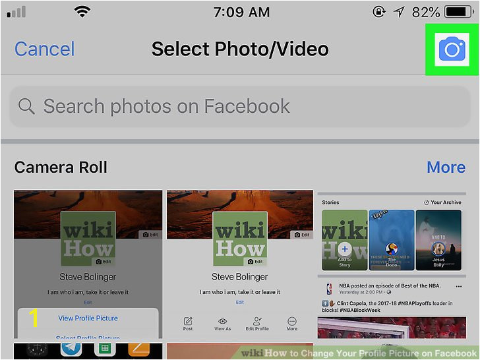Select the middle camera roll thumbnail with Edit Profile
The image size is (480, 360).
(x=240, y=264)
